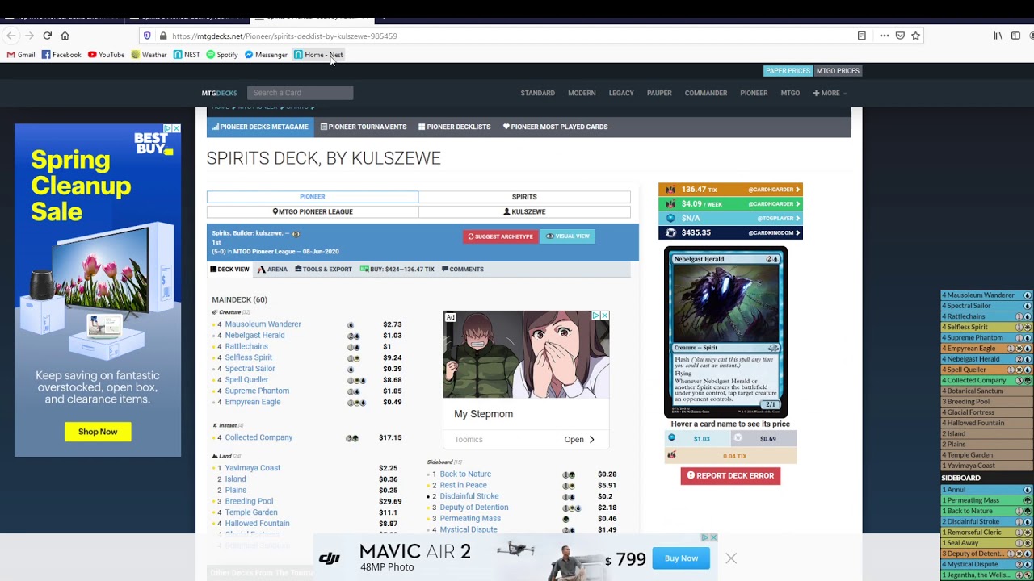Open MTGO Pioneer League event link
This screenshot has height=581, width=1034.
pos(313,211)
